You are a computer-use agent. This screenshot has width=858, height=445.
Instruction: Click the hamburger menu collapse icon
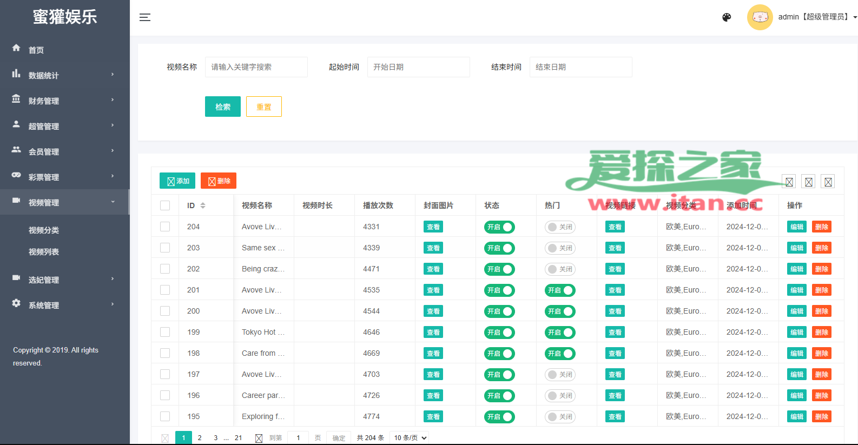pos(144,17)
